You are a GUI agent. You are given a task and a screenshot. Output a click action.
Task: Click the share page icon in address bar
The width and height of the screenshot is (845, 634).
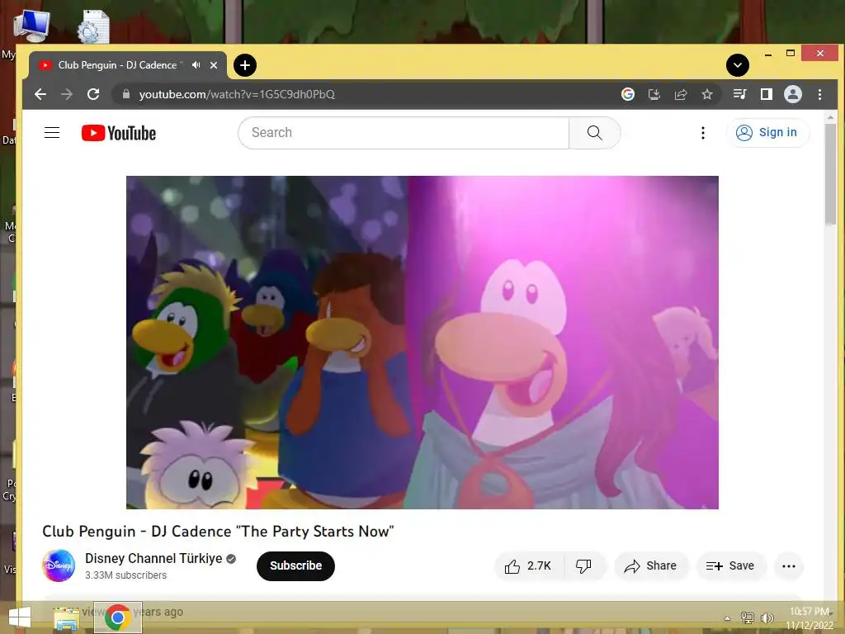[681, 94]
